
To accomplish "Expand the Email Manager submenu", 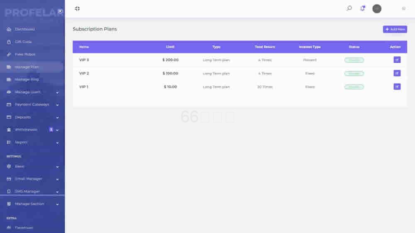I will (x=57, y=179).
